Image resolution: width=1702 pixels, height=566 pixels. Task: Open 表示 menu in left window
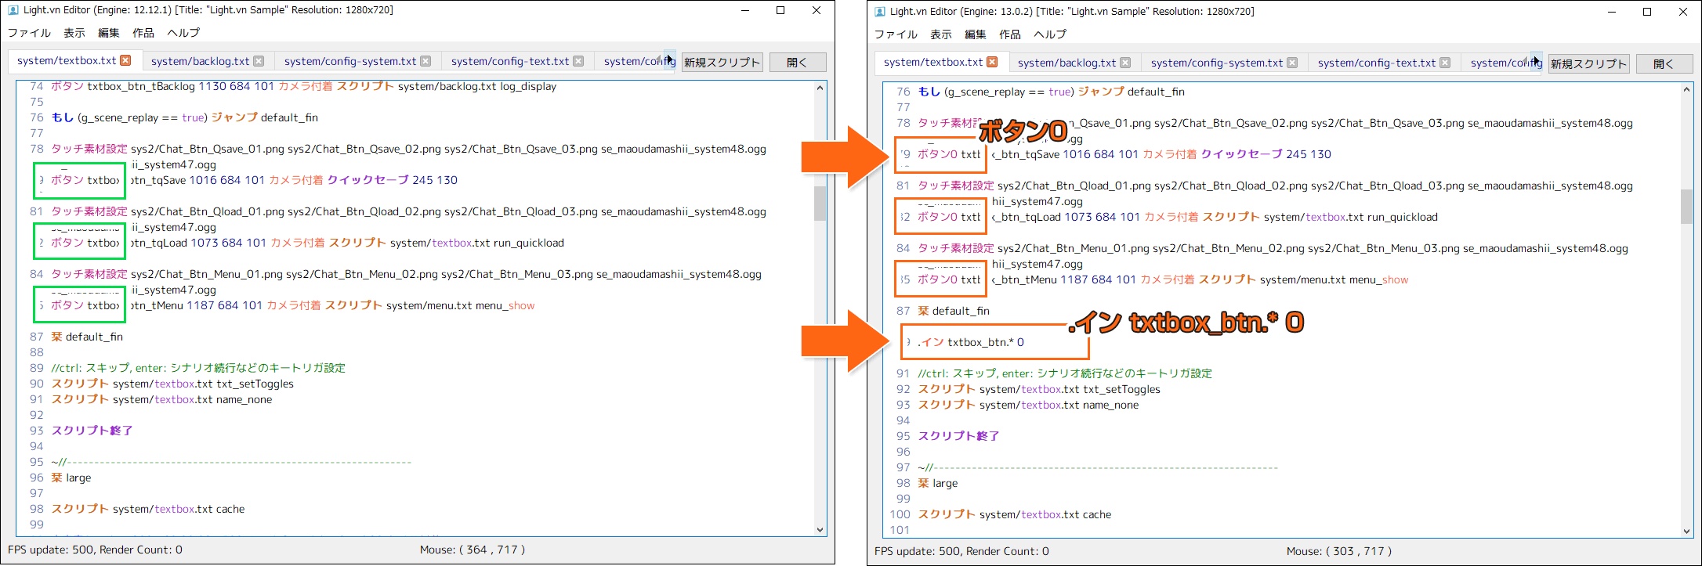pos(74,33)
